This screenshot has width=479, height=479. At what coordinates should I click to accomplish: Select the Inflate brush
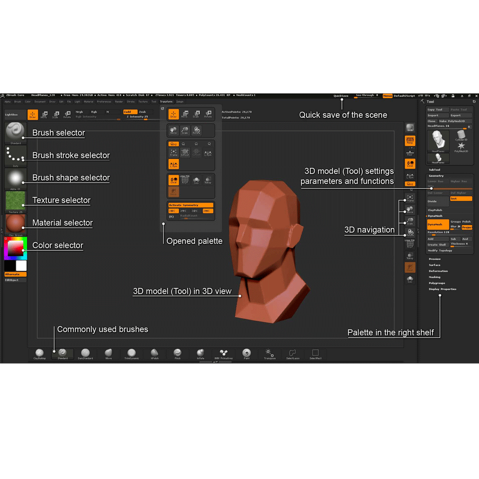pos(200,354)
